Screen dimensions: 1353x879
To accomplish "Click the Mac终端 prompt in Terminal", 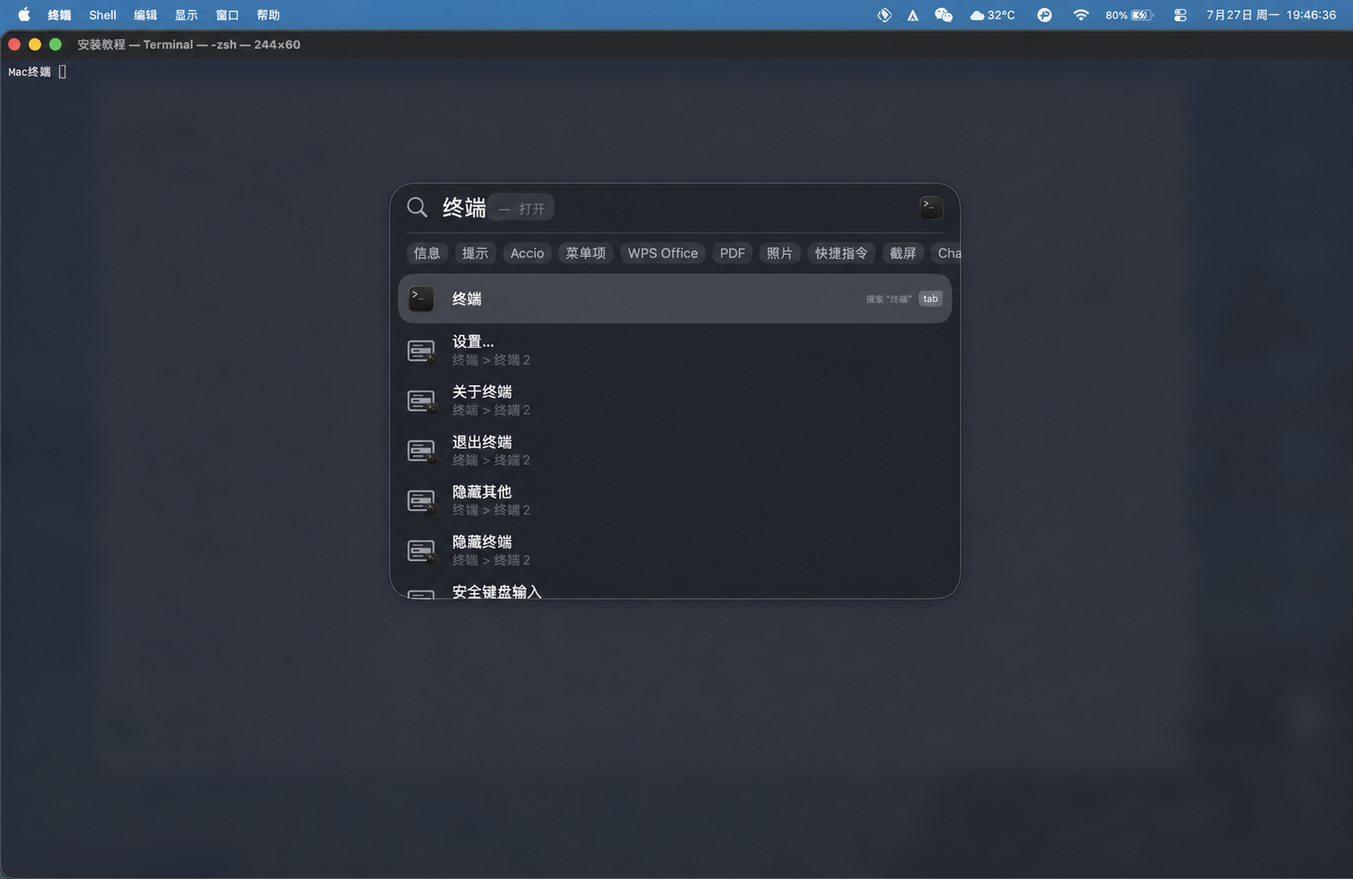I will point(30,72).
